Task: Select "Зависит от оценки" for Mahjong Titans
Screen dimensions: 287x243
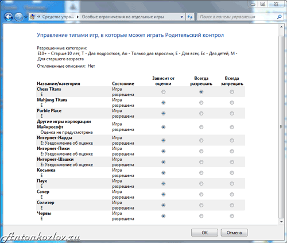Action: tap(163, 103)
